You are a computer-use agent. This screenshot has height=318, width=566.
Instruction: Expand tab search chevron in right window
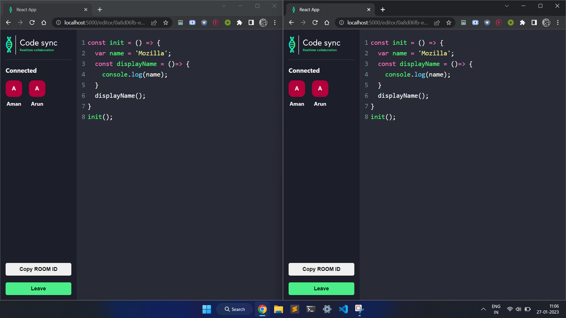(x=507, y=6)
